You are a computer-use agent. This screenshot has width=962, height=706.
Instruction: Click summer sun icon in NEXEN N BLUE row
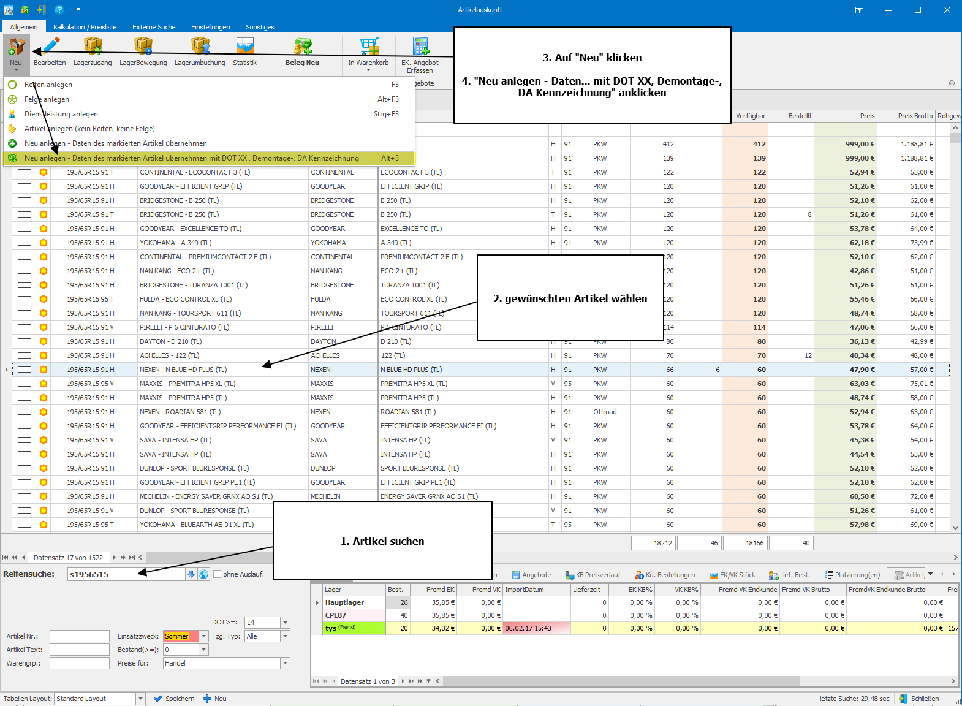click(44, 370)
